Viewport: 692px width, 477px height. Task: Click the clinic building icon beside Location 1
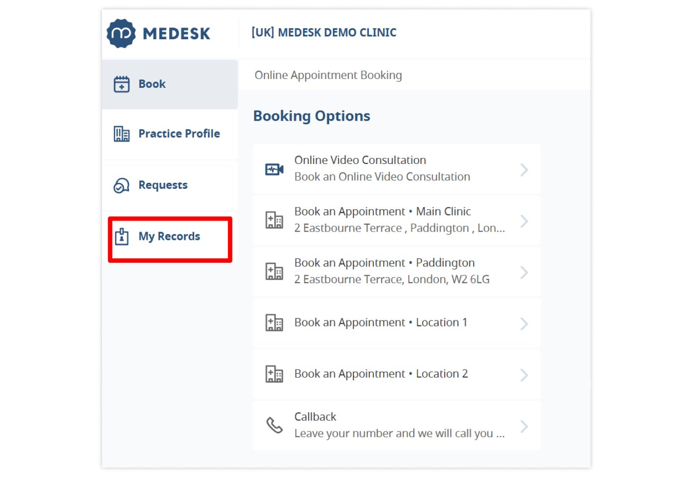click(x=274, y=322)
